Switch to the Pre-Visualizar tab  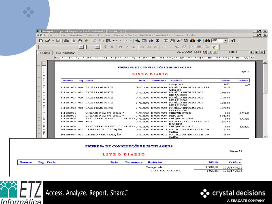[x=65, y=53]
